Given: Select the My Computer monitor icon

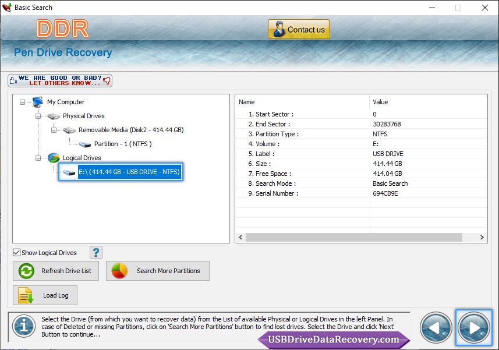Looking at the screenshot, I should (37, 102).
